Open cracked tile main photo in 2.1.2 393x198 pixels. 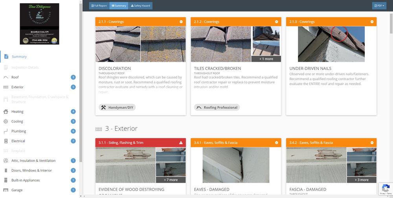pos(221,44)
